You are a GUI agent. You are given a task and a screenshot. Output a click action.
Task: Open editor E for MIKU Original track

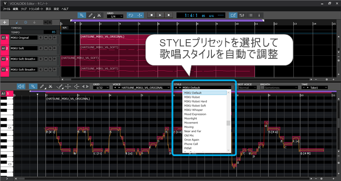click(x=40, y=37)
